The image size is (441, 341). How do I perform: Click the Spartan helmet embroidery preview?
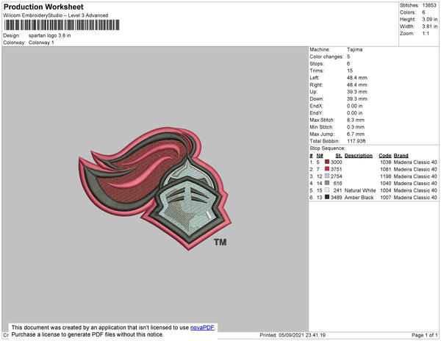pos(155,188)
